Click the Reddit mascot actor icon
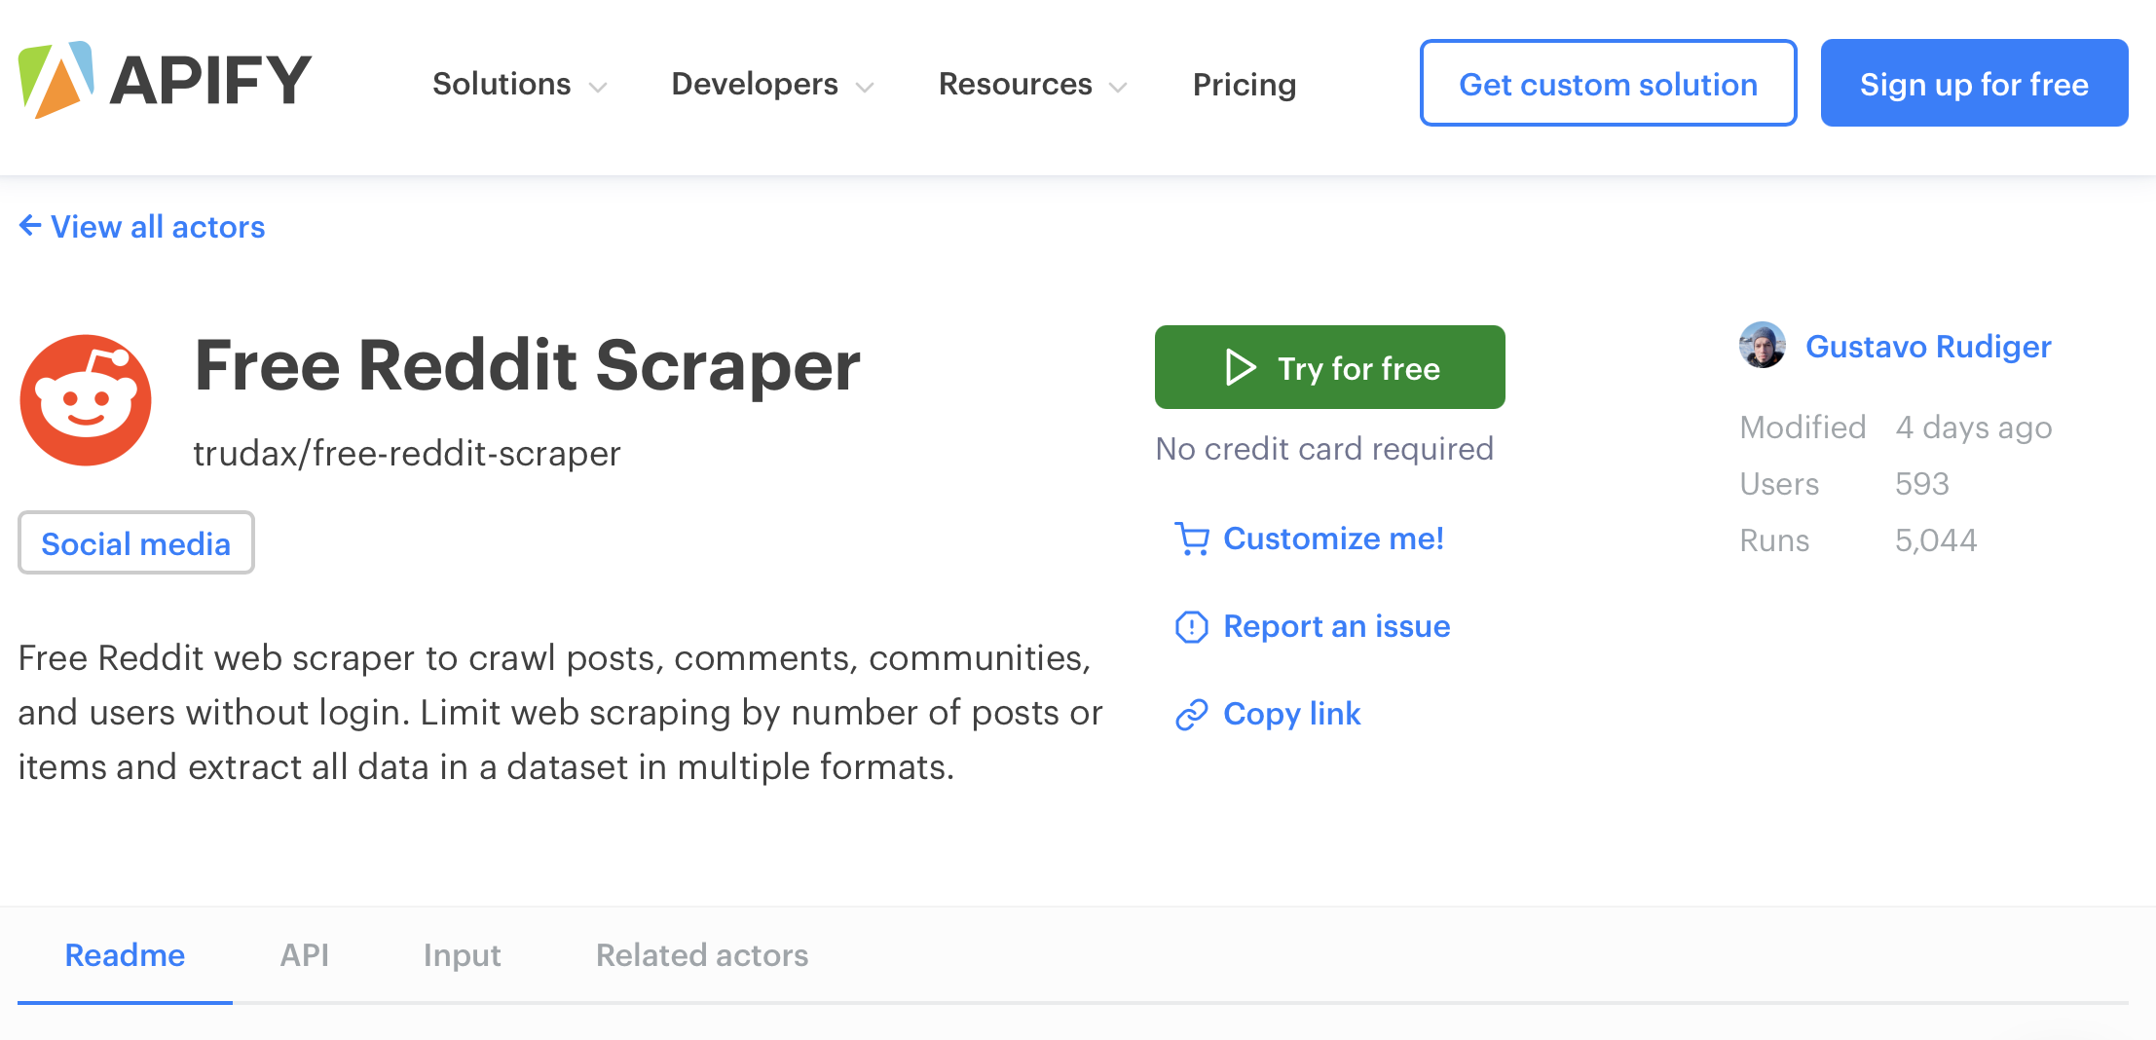The height and width of the screenshot is (1040, 2156). click(86, 400)
